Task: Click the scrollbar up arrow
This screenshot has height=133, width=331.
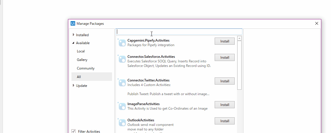Action: coord(239,38)
